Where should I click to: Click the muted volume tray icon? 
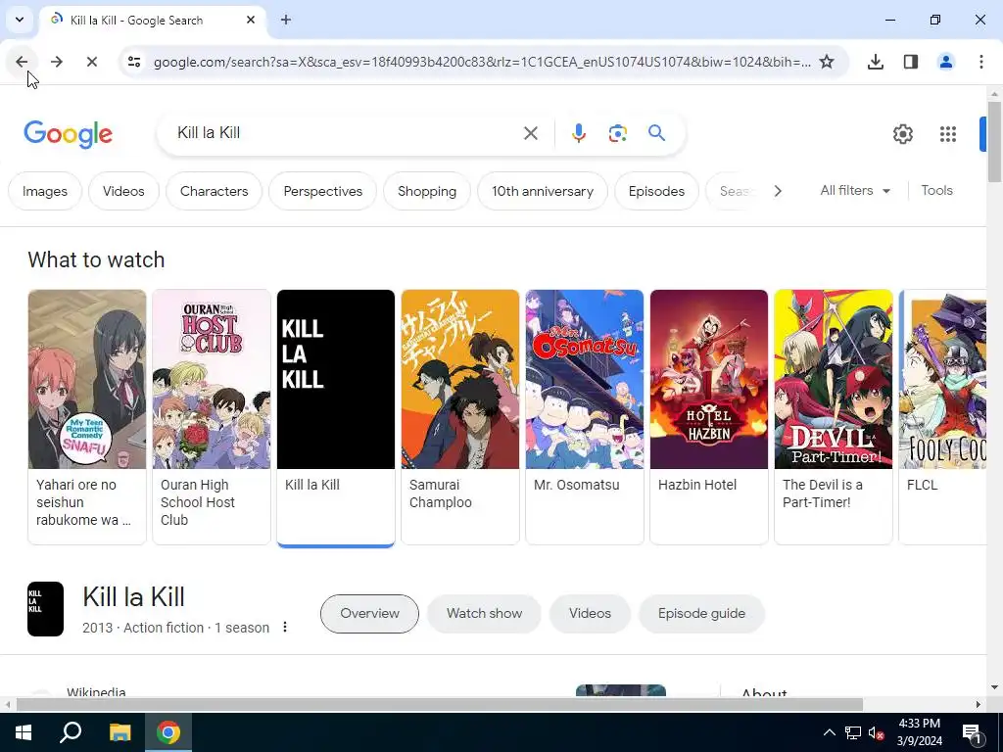pos(877,732)
